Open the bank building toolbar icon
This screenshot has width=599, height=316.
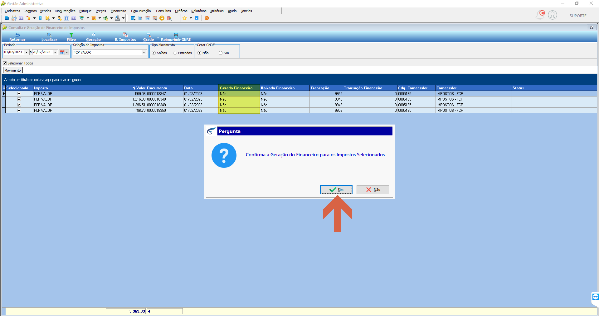click(x=66, y=18)
